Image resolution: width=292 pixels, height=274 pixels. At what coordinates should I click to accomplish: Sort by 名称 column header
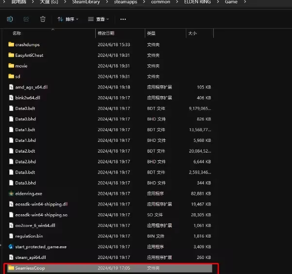tap(17, 33)
